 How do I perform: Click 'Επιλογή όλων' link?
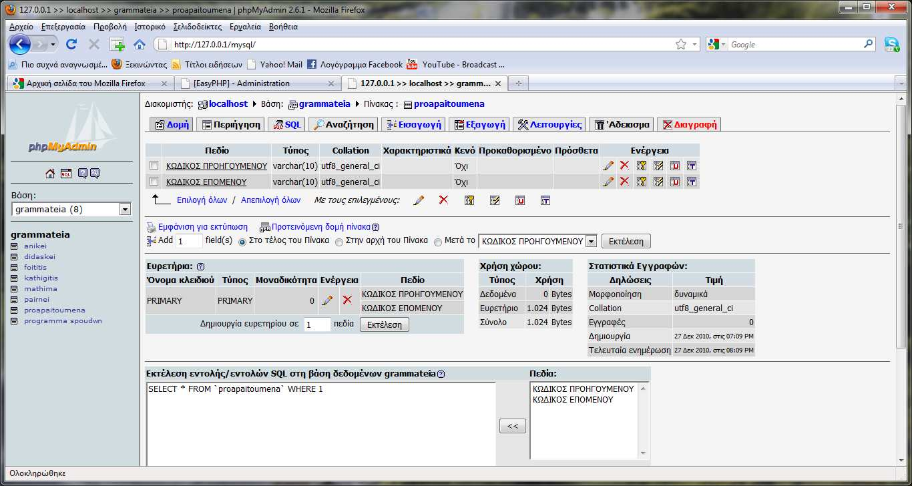coord(202,200)
